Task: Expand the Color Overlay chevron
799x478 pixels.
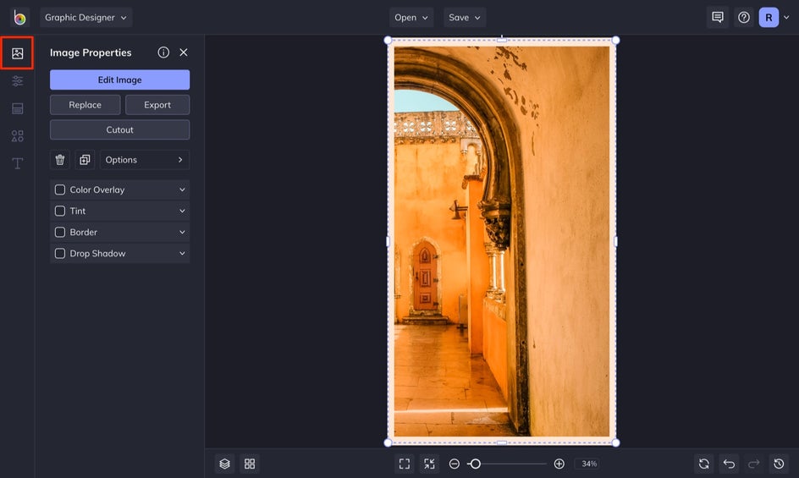Action: pos(182,190)
